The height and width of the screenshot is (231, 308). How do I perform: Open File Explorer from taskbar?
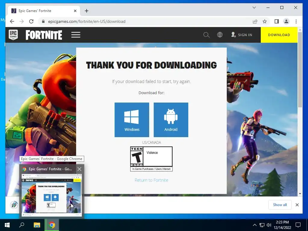pos(37,225)
